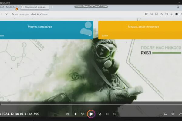Open the volume control icon
The image size is (182, 121).
pyautogui.click(x=173, y=114)
